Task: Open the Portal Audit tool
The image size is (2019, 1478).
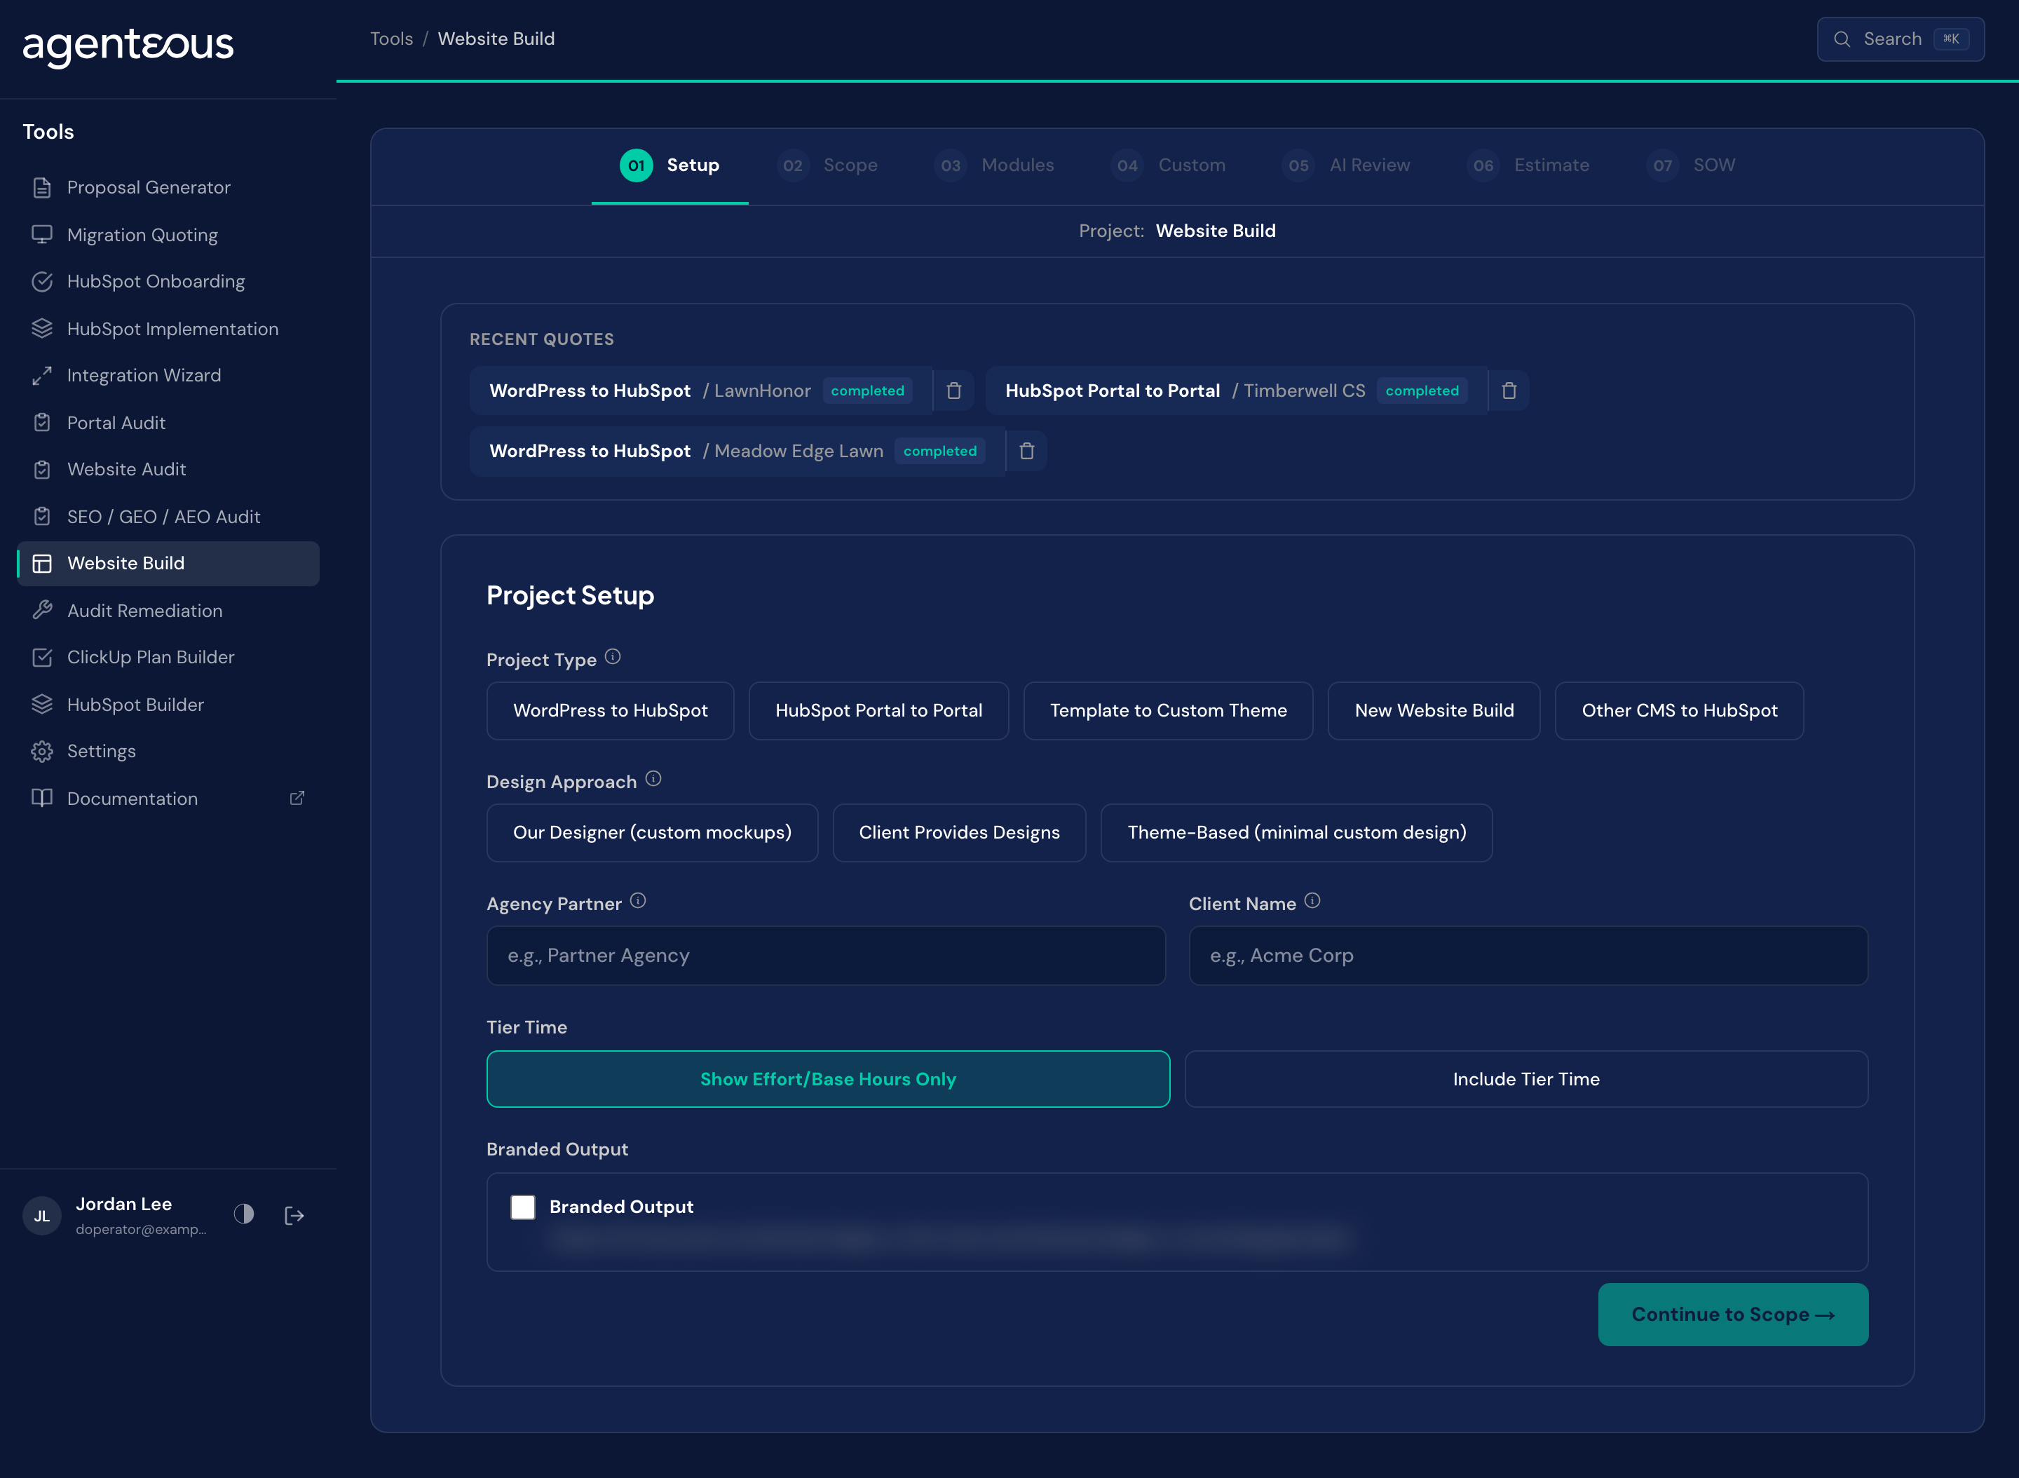Action: click(x=168, y=422)
